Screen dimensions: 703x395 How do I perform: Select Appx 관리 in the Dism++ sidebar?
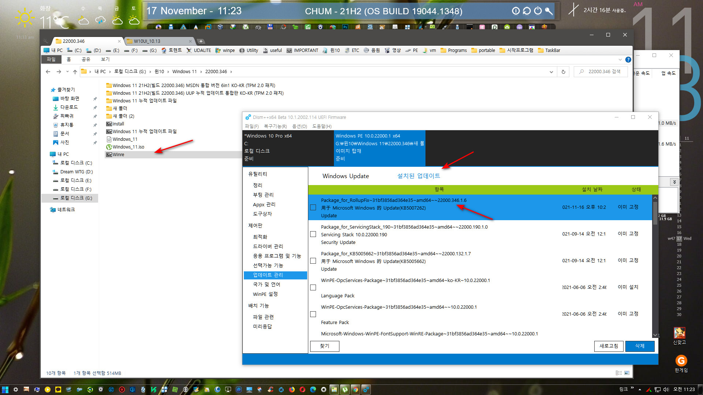click(264, 204)
